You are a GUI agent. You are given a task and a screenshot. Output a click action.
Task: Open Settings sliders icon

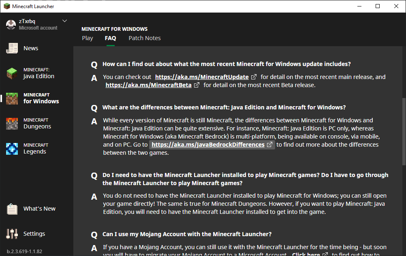(12, 234)
